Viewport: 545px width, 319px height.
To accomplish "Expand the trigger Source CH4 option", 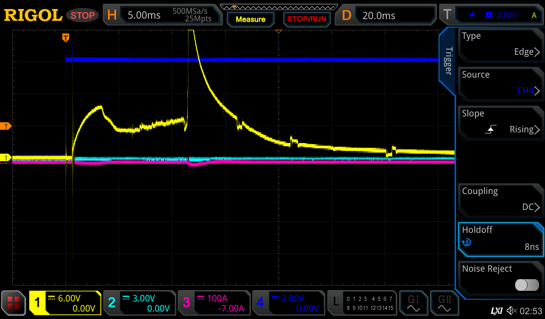I will (500, 83).
